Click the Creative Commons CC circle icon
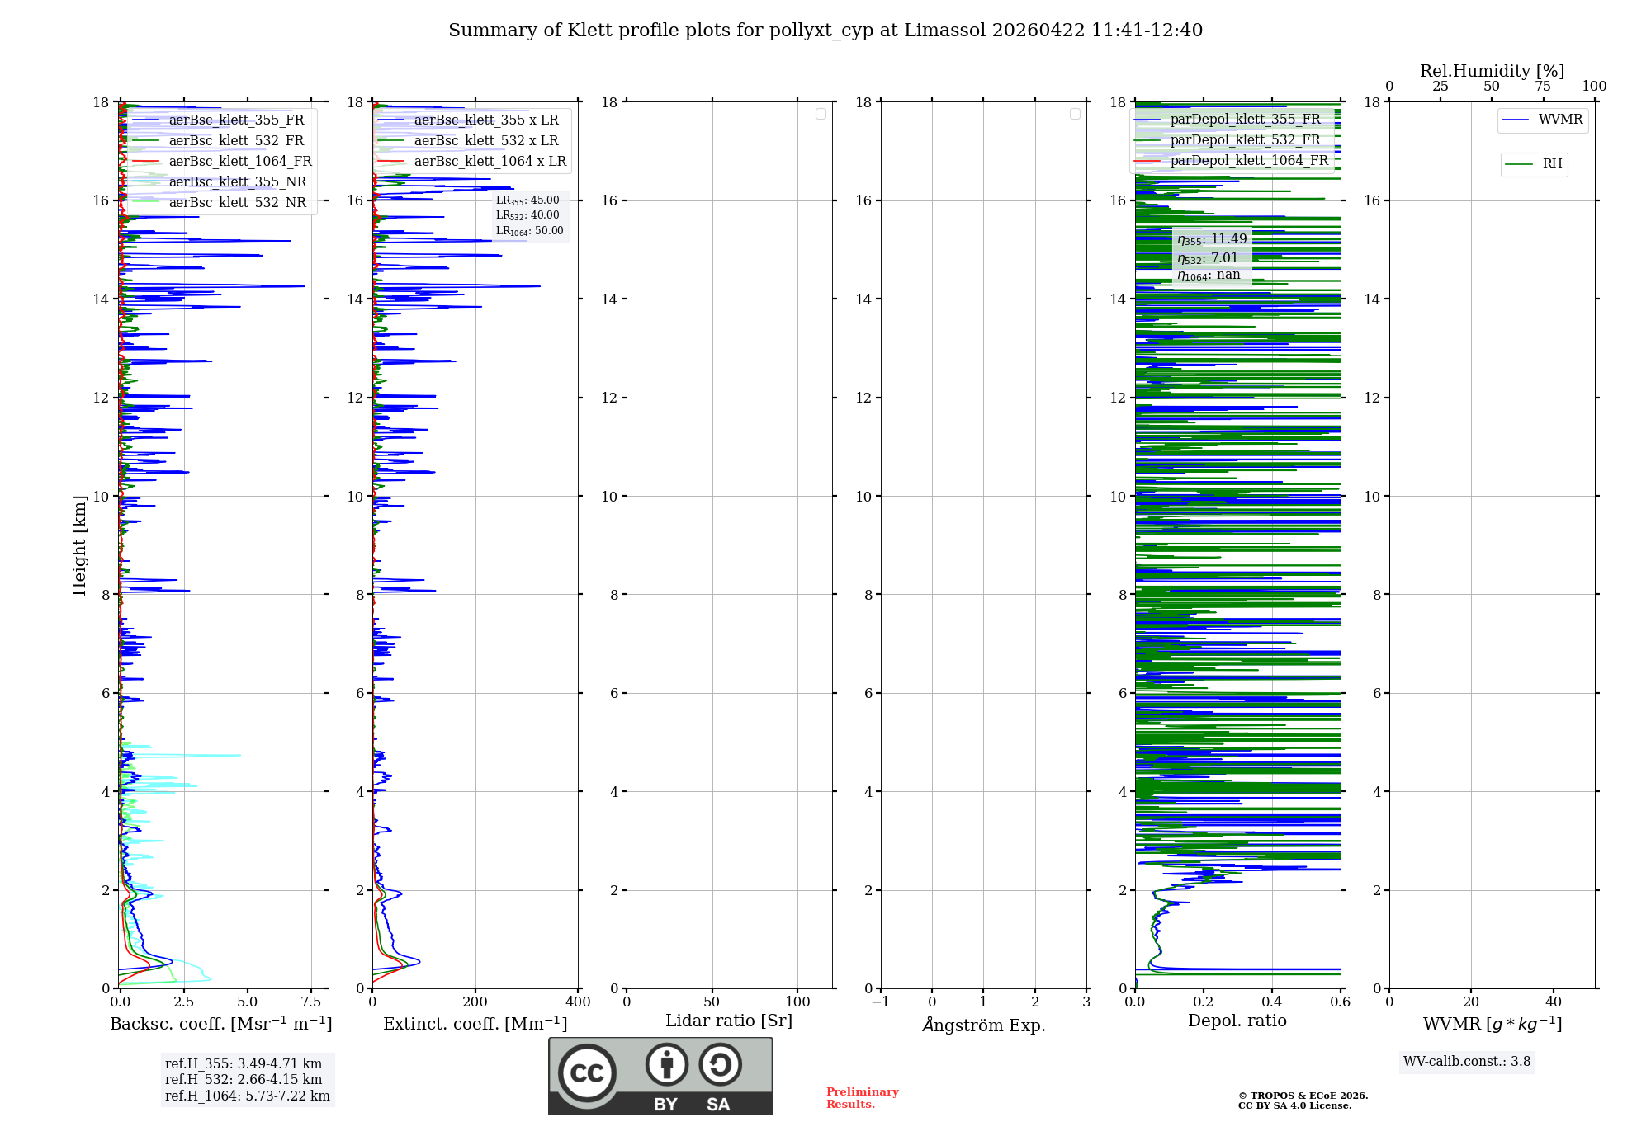The width and height of the screenshot is (1651, 1122). tap(587, 1072)
